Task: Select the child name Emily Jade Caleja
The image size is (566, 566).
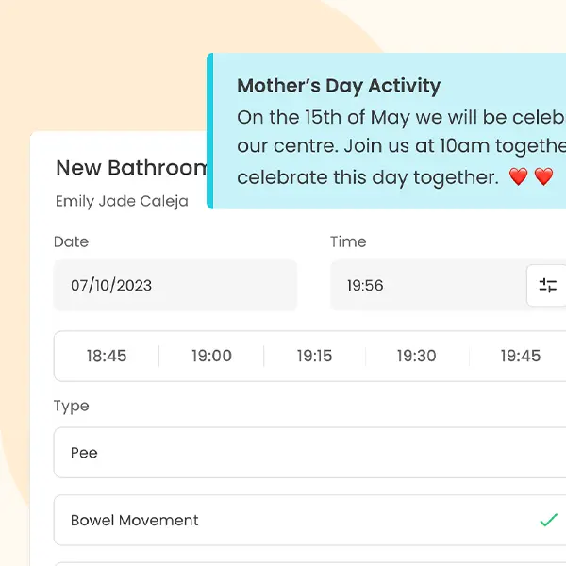Action: point(122,201)
